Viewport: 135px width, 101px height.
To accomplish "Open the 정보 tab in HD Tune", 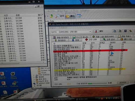I will coord(75,40).
